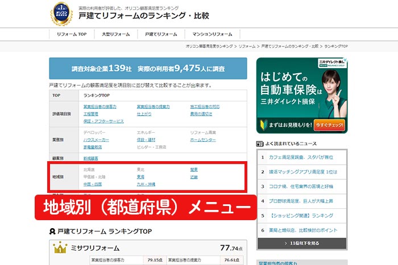Open news item 6 薬局と類似店
Screen dimensions: 398x265
303,230
